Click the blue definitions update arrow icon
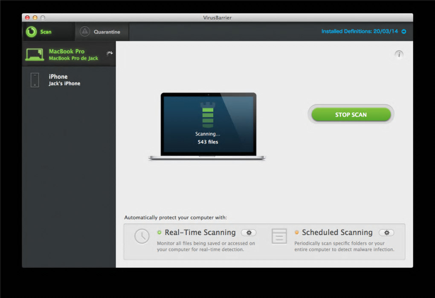The image size is (435, 298). click(404, 32)
